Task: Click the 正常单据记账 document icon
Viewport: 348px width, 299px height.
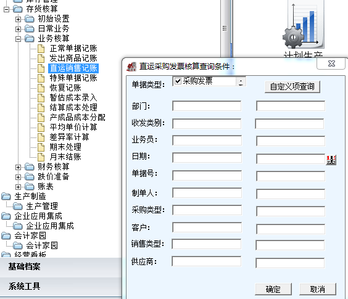Action: (x=41, y=49)
